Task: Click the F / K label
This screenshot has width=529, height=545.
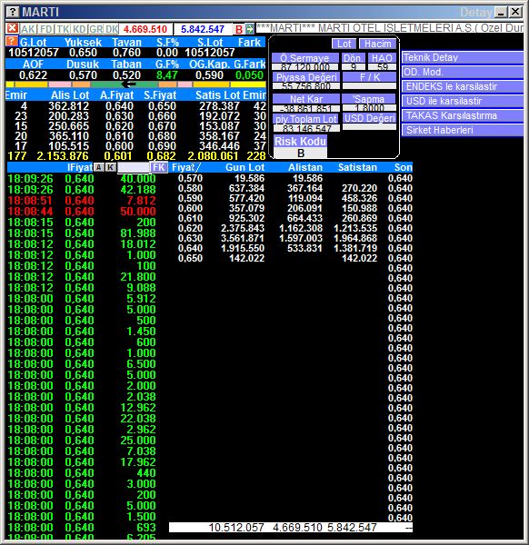Action: (x=369, y=77)
